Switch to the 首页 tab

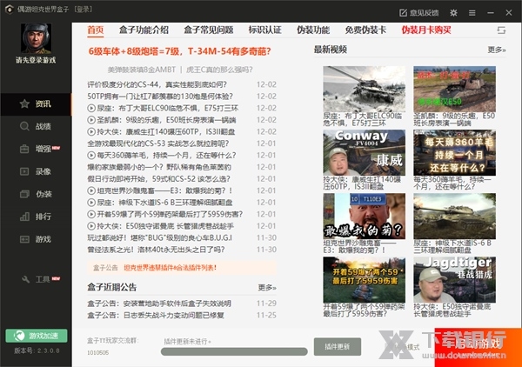[x=96, y=30]
